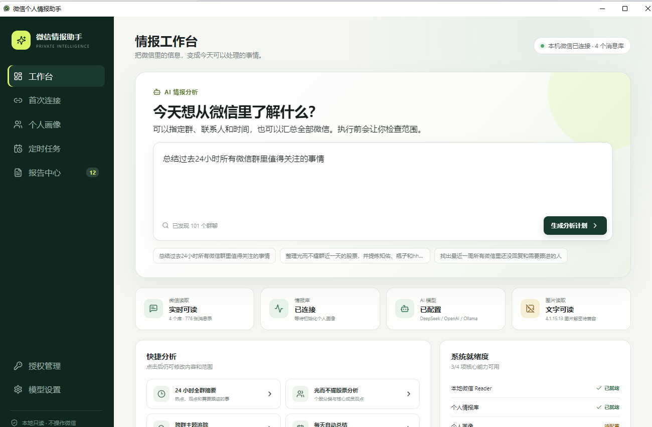The image size is (652, 427).
Task: Click the magnifier icon beside 已发现 101 个群聊
Action: point(166,226)
